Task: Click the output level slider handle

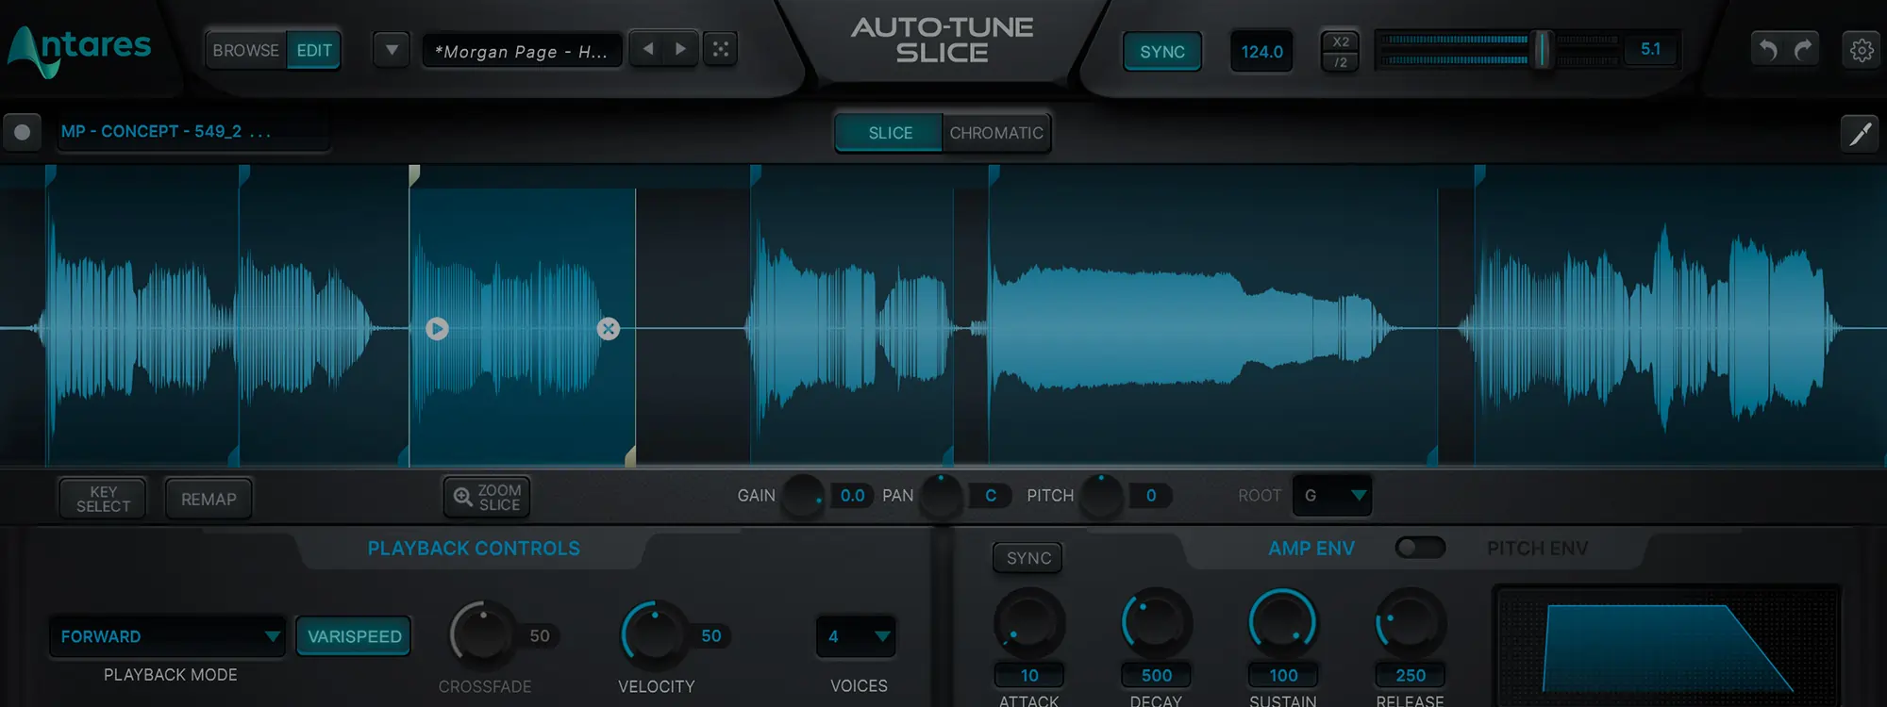Action: pos(1542,50)
